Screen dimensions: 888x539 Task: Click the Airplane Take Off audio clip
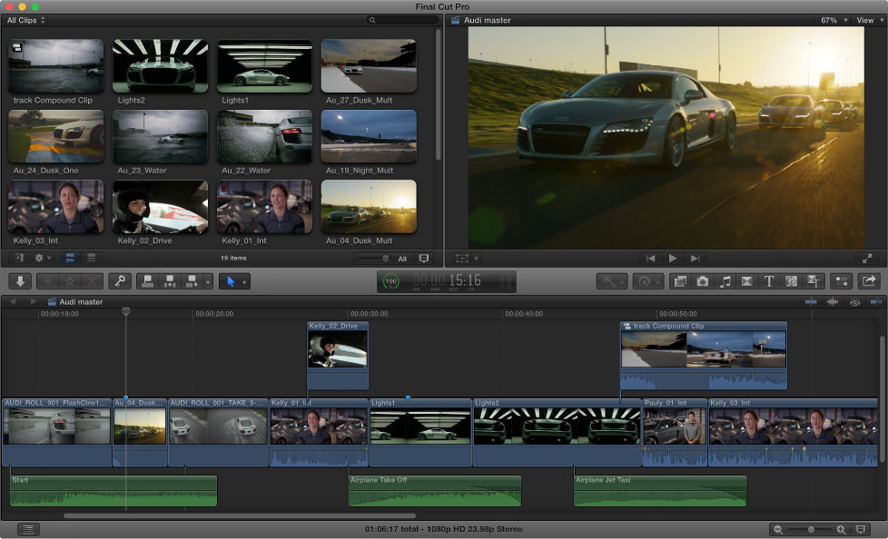pos(434,490)
